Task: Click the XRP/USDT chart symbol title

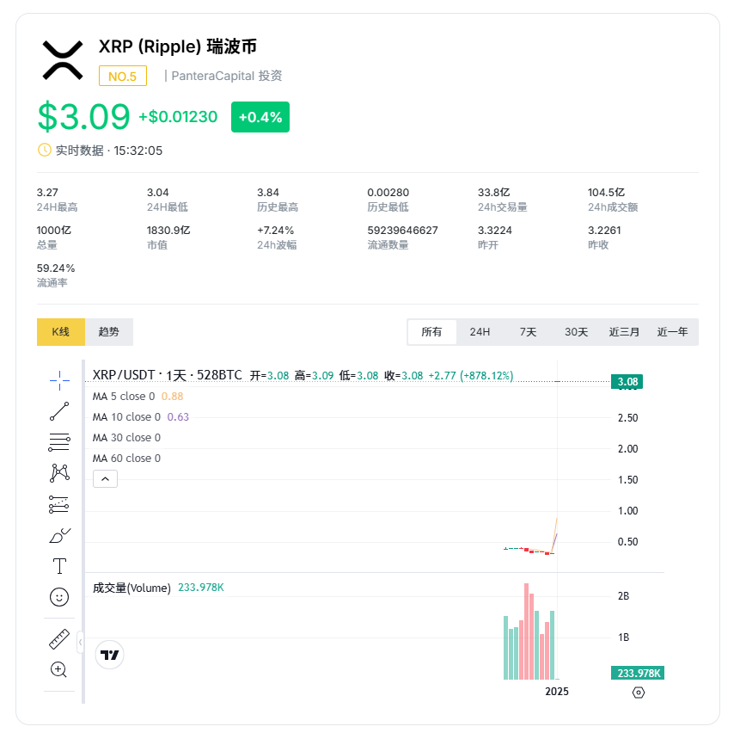Action: (x=167, y=375)
